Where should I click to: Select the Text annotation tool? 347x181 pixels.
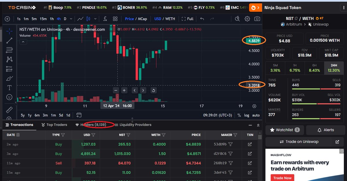click(x=9, y=88)
